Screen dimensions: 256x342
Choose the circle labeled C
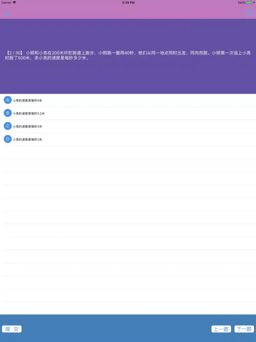pos(8,126)
